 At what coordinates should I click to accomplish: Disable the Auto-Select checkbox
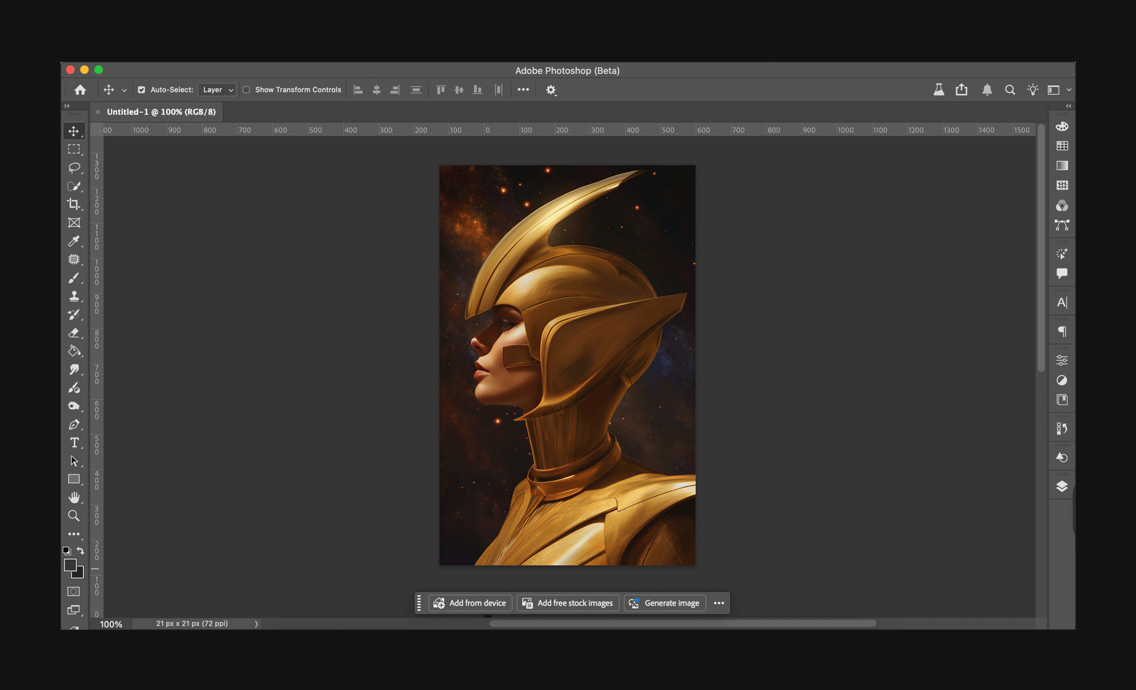tap(141, 90)
